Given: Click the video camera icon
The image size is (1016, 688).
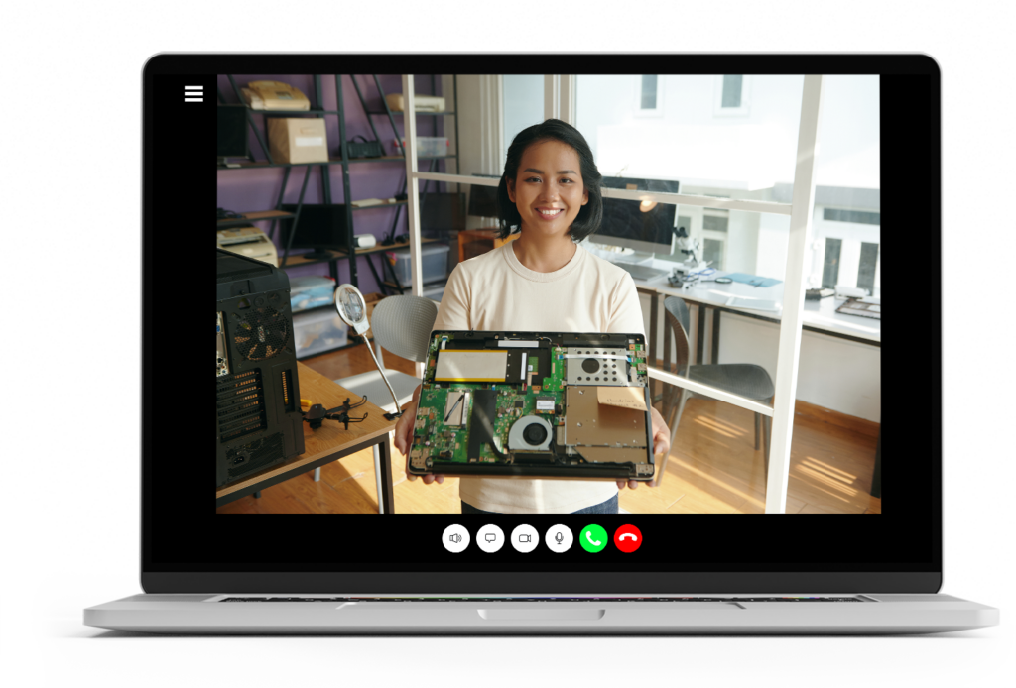Looking at the screenshot, I should coord(525,538).
